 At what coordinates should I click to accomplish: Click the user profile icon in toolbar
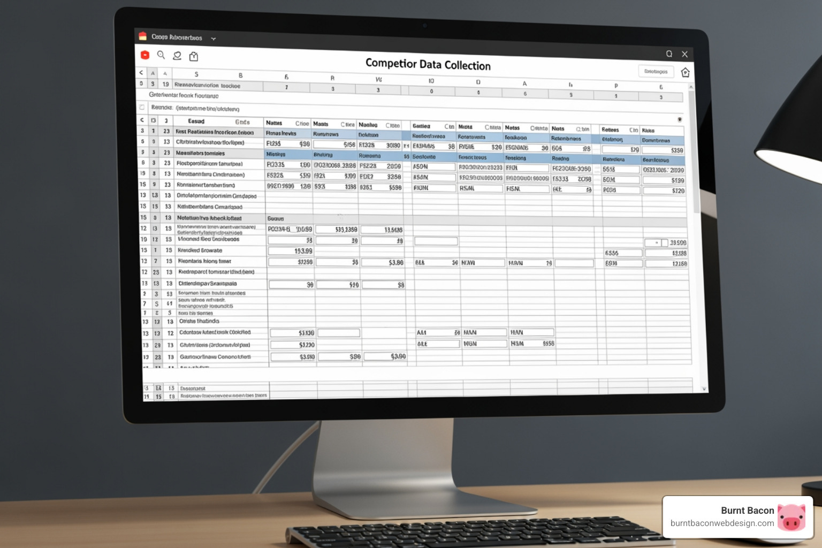[x=177, y=56]
